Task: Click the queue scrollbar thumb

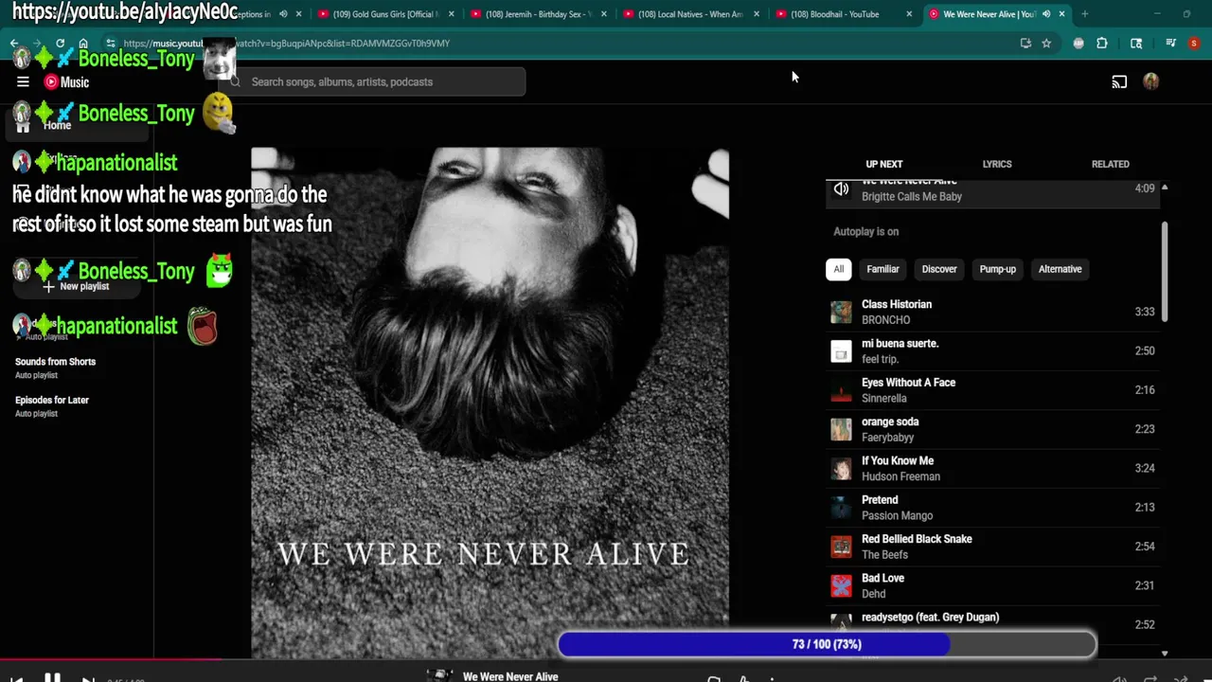Action: 1164,271
